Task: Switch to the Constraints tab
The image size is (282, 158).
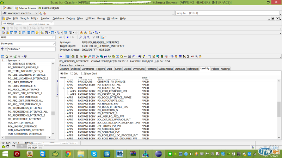Action: 88,69
